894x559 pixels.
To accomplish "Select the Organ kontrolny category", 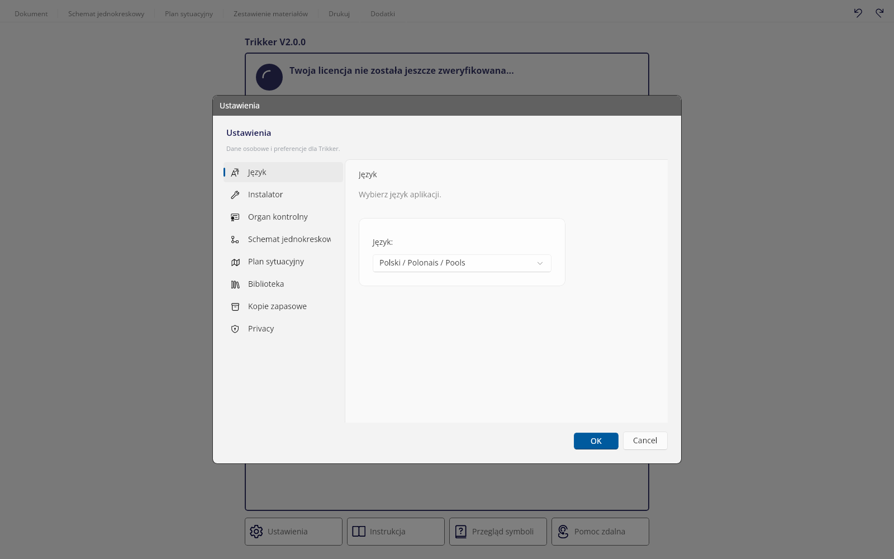I will click(x=283, y=217).
